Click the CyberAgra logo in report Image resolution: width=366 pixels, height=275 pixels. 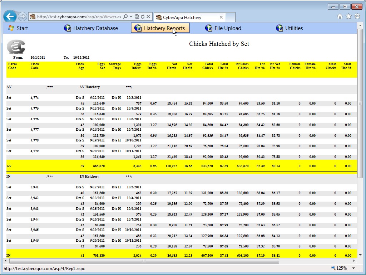click(16, 47)
